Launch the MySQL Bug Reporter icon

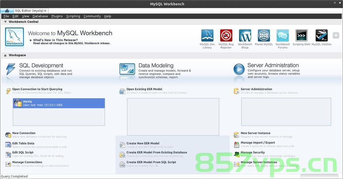(226, 35)
